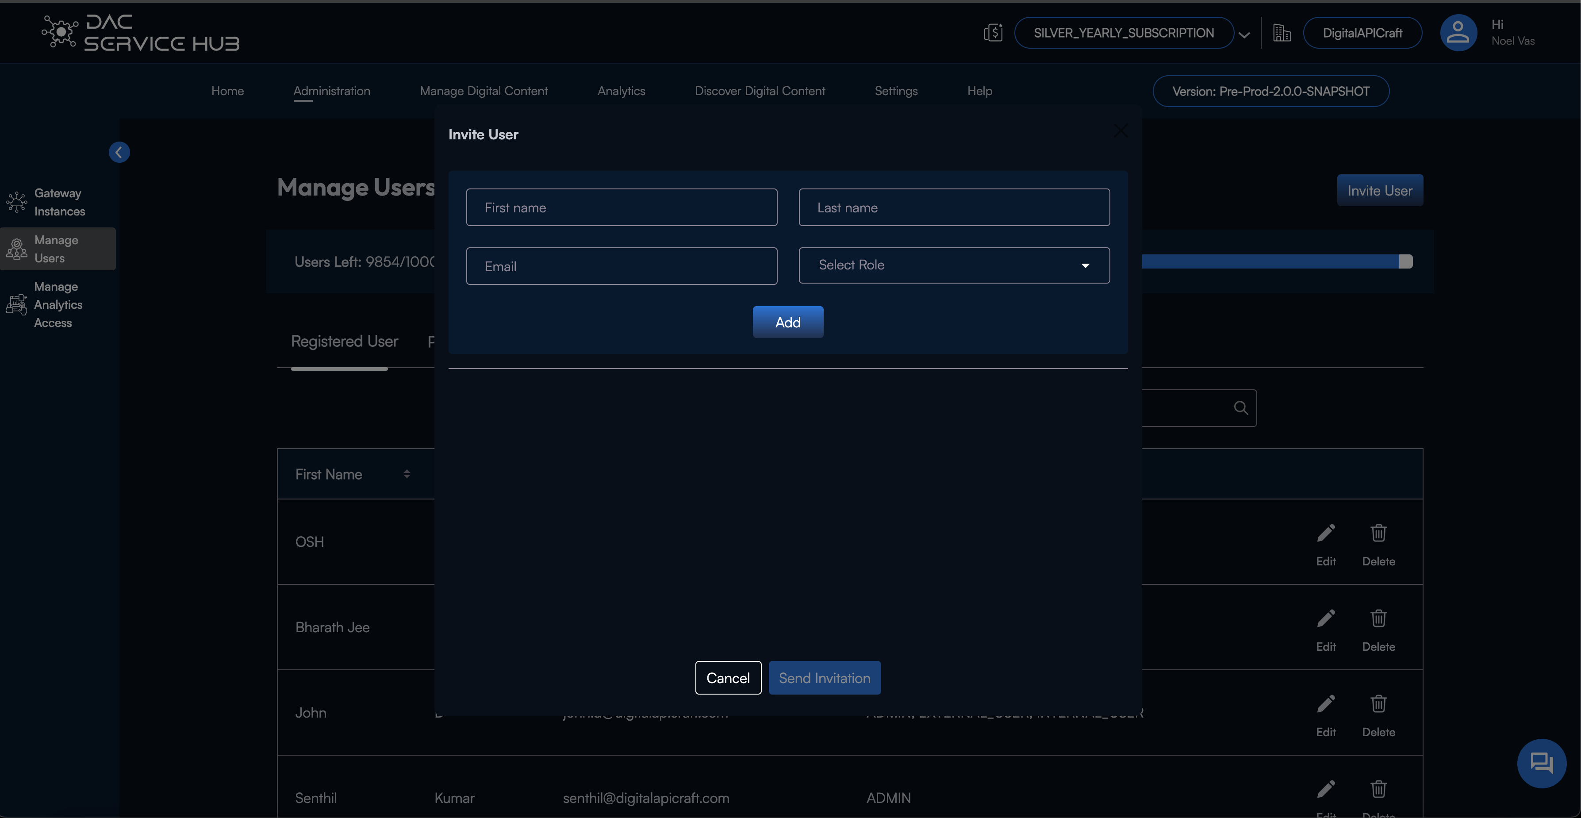Click the Manage Analytics Access icon
Screen dimensions: 1581x818
tap(15, 303)
